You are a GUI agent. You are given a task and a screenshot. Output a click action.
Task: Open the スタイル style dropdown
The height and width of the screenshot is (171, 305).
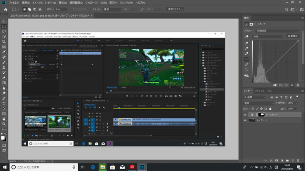[112, 9]
